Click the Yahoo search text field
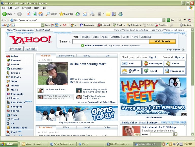The width and height of the screenshot is (195, 147). (111, 41)
